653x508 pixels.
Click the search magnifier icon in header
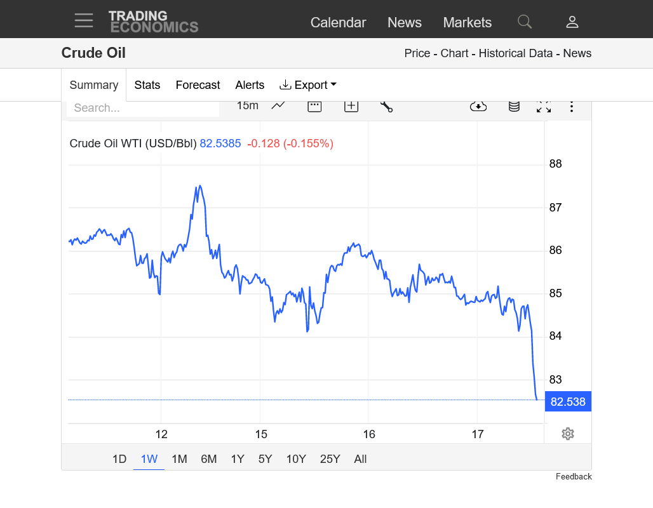click(x=524, y=22)
